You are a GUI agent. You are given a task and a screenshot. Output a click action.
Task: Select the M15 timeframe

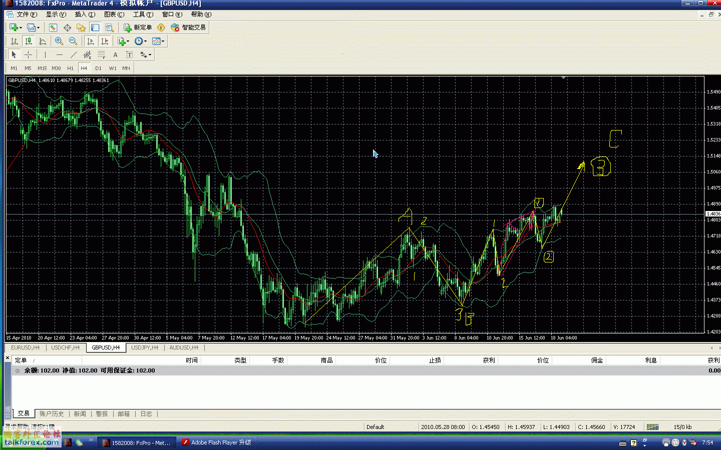click(42, 68)
